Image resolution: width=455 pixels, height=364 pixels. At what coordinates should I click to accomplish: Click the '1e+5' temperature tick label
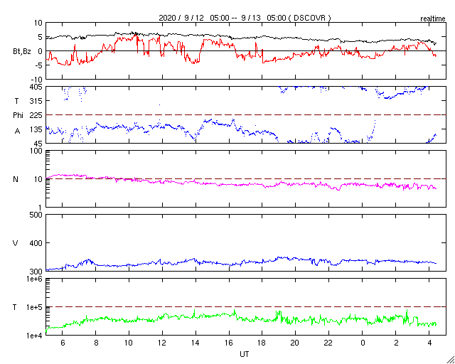[36, 307]
